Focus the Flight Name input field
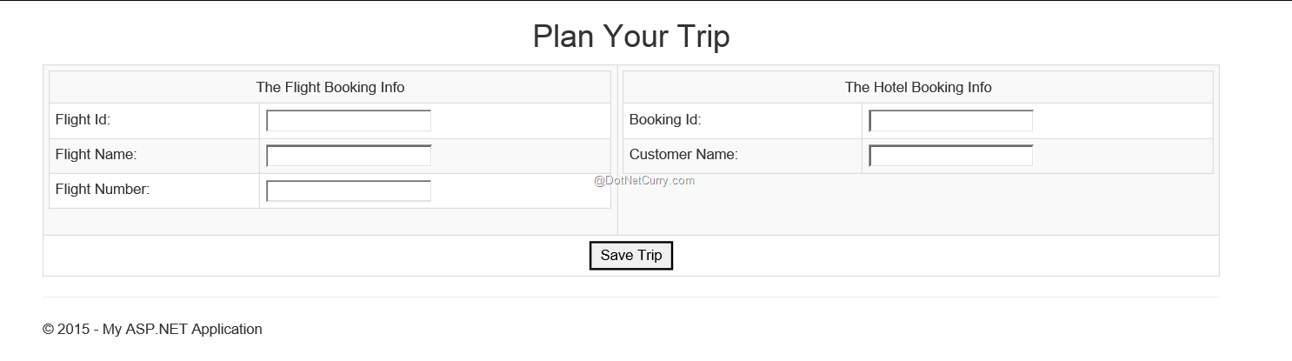Viewport: 1292px width, 361px height. [349, 156]
